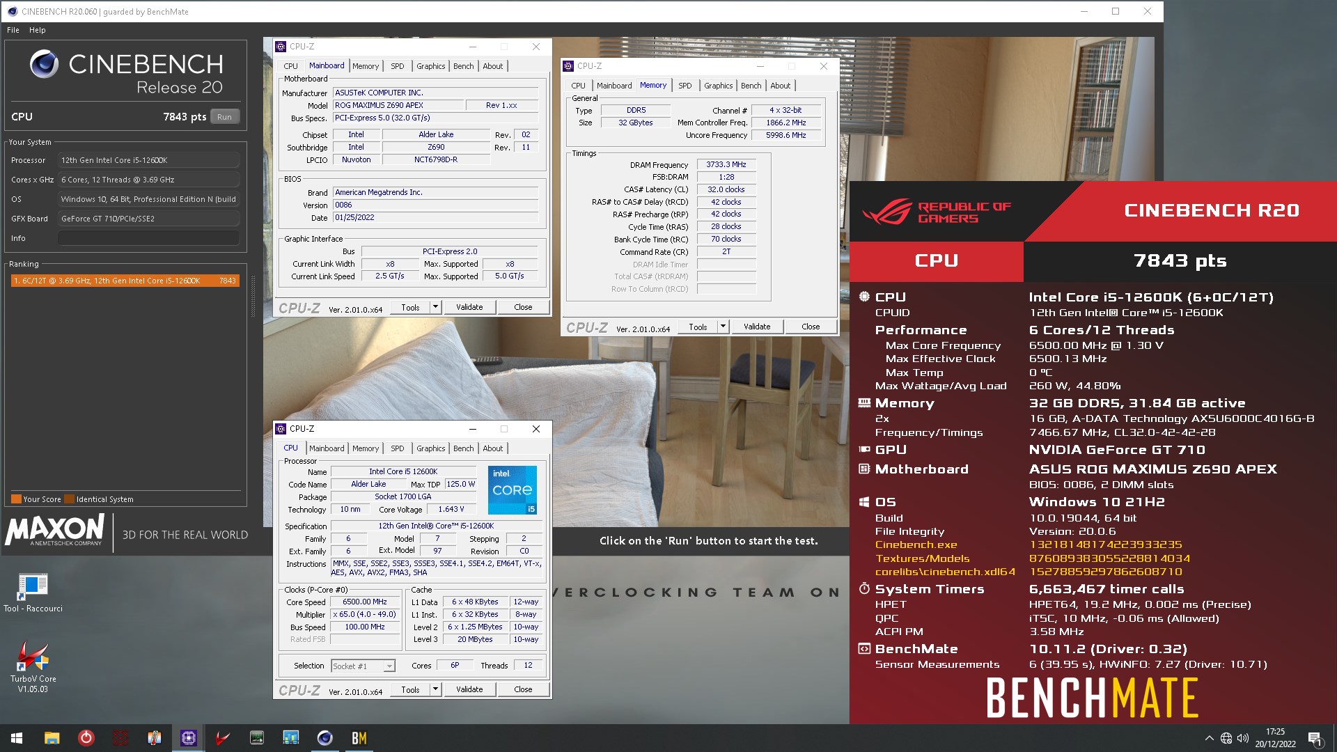1337x752 pixels.
Task: Click the CPU-Z Mainboard window title icon
Action: [x=281, y=47]
